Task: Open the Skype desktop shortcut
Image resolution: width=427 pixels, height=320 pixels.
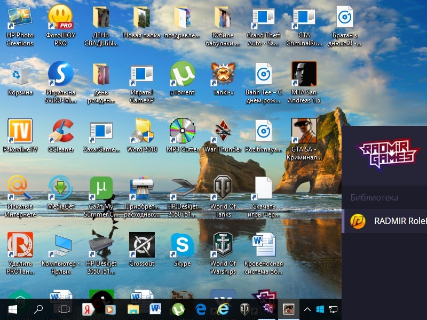Action: (x=183, y=245)
